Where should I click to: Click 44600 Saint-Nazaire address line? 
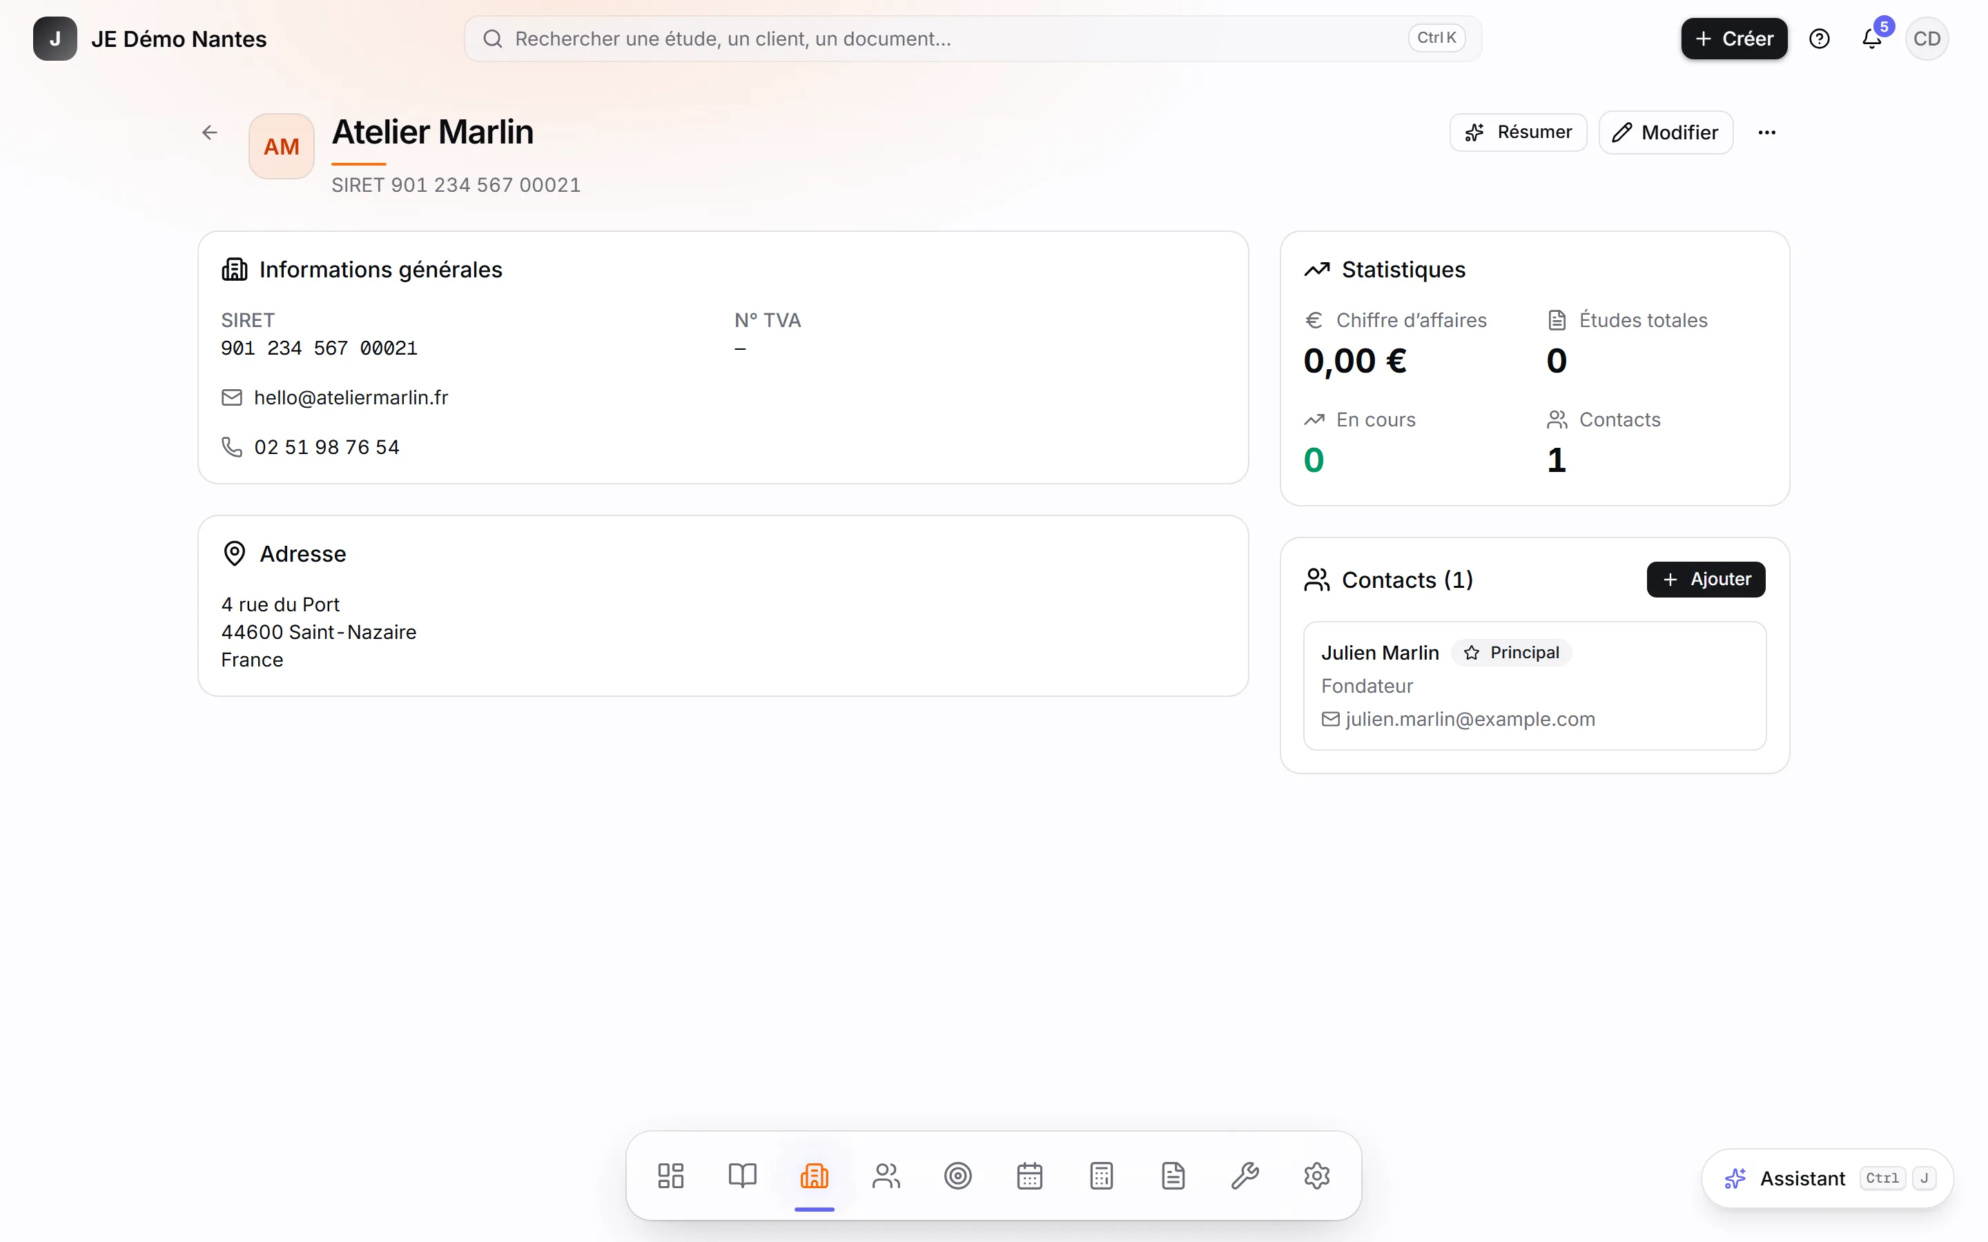click(x=319, y=633)
